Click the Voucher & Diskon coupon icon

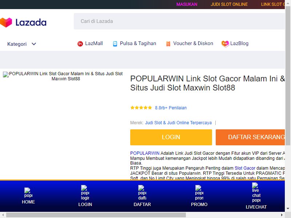tap(168, 44)
